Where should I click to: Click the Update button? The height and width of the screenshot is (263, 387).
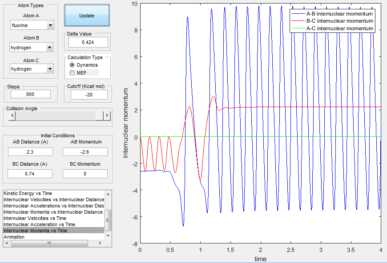pos(87,15)
